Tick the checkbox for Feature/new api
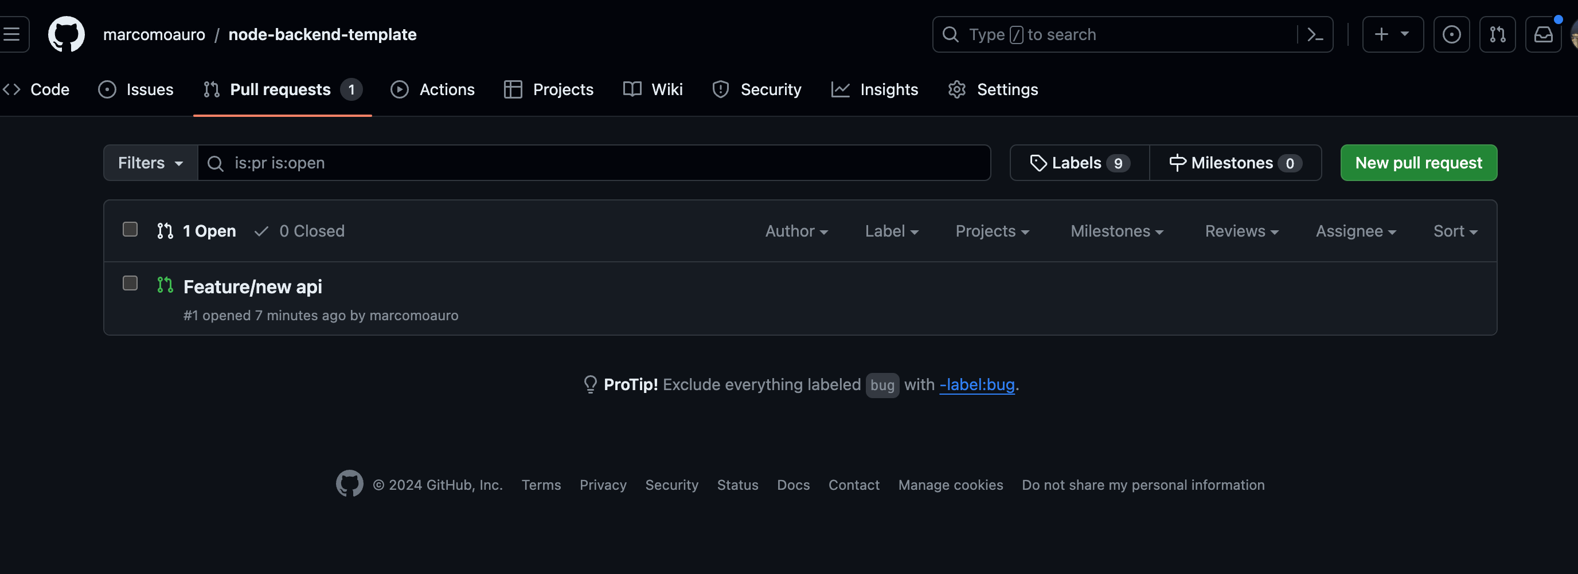This screenshot has width=1578, height=574. click(130, 284)
